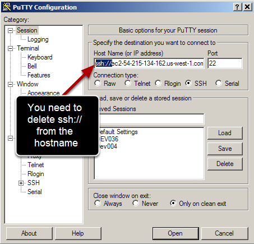Click the Load button
254x244 pixels.
coord(225,133)
